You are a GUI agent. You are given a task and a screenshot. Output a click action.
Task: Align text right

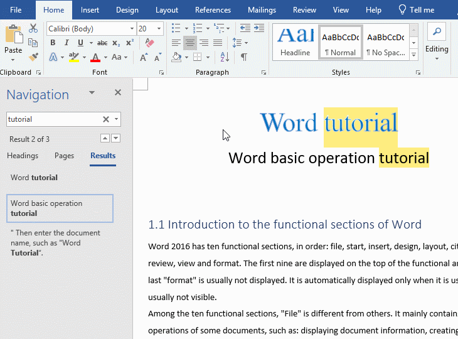(204, 43)
